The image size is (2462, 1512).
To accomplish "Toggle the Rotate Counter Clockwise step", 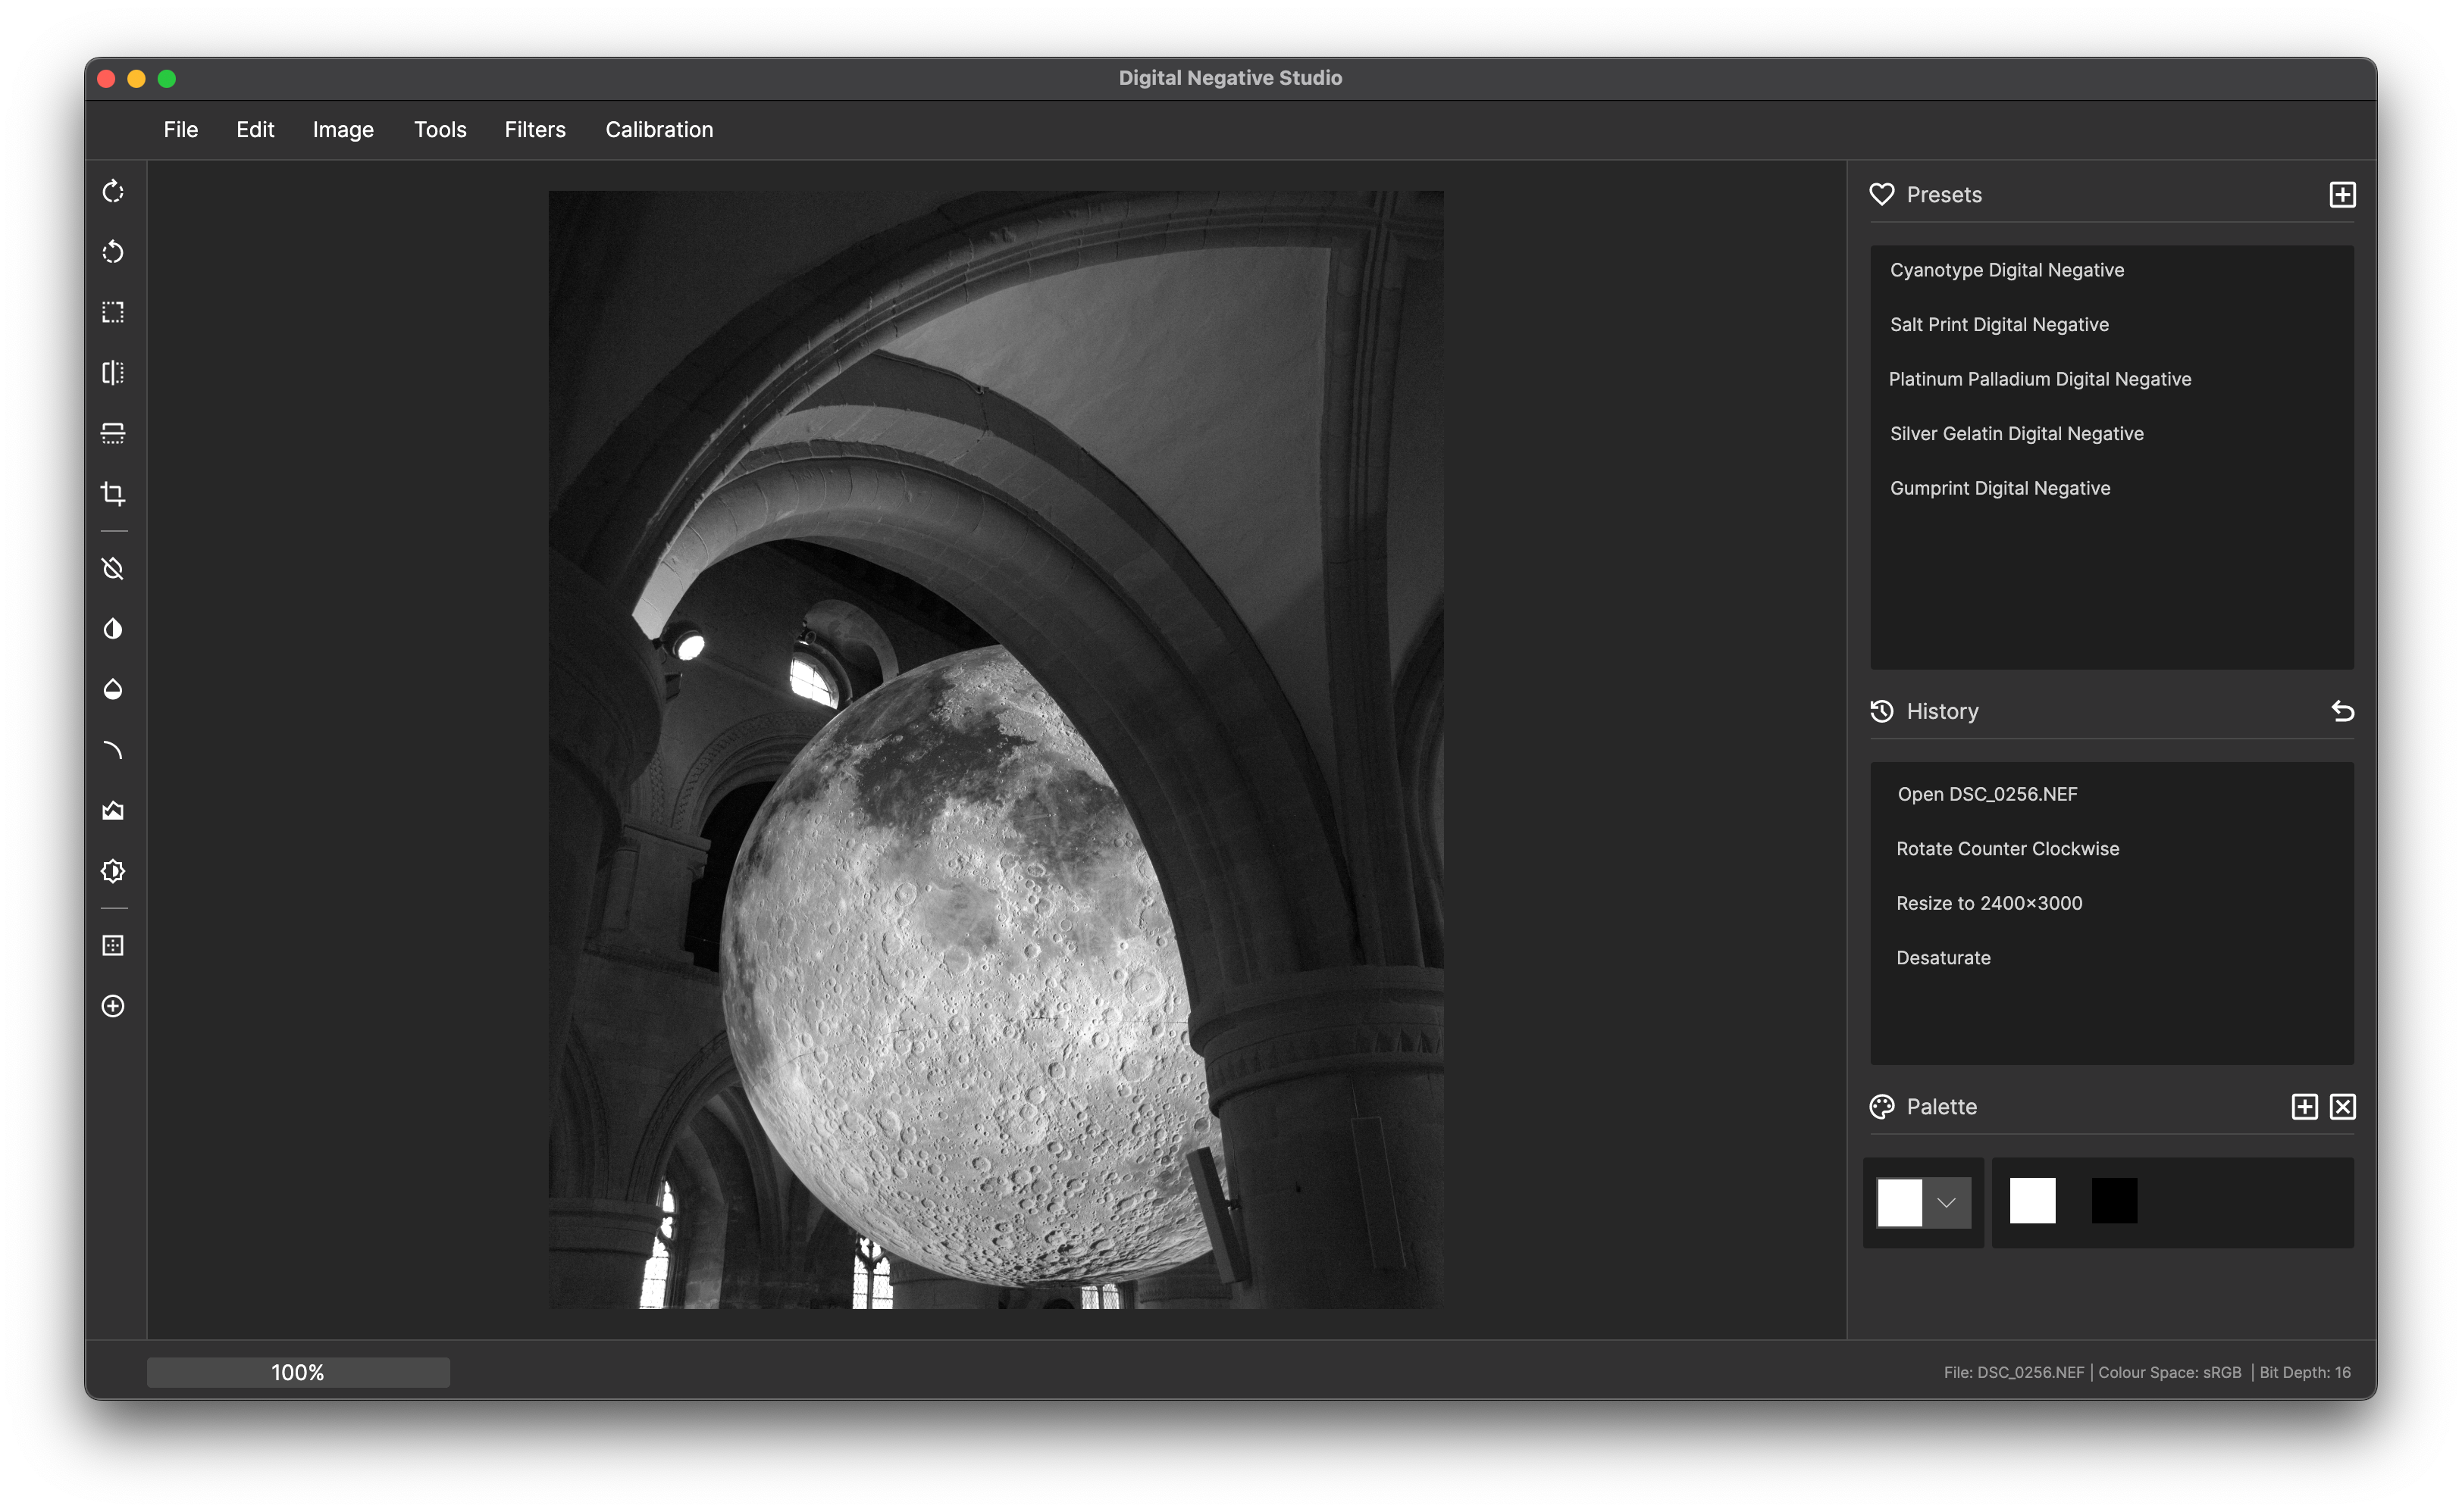I will pyautogui.click(x=2006, y=848).
